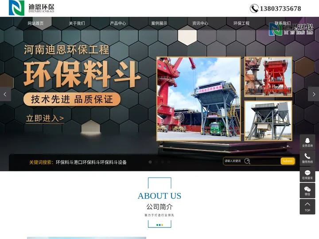Open 案例展示 menu item
The height and width of the screenshot is (239, 319).
pyautogui.click(x=159, y=23)
